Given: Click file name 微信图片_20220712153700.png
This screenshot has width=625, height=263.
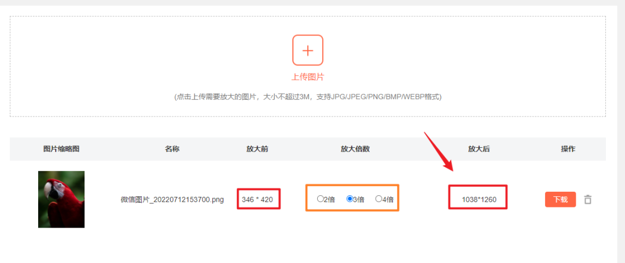Looking at the screenshot, I should [x=172, y=199].
